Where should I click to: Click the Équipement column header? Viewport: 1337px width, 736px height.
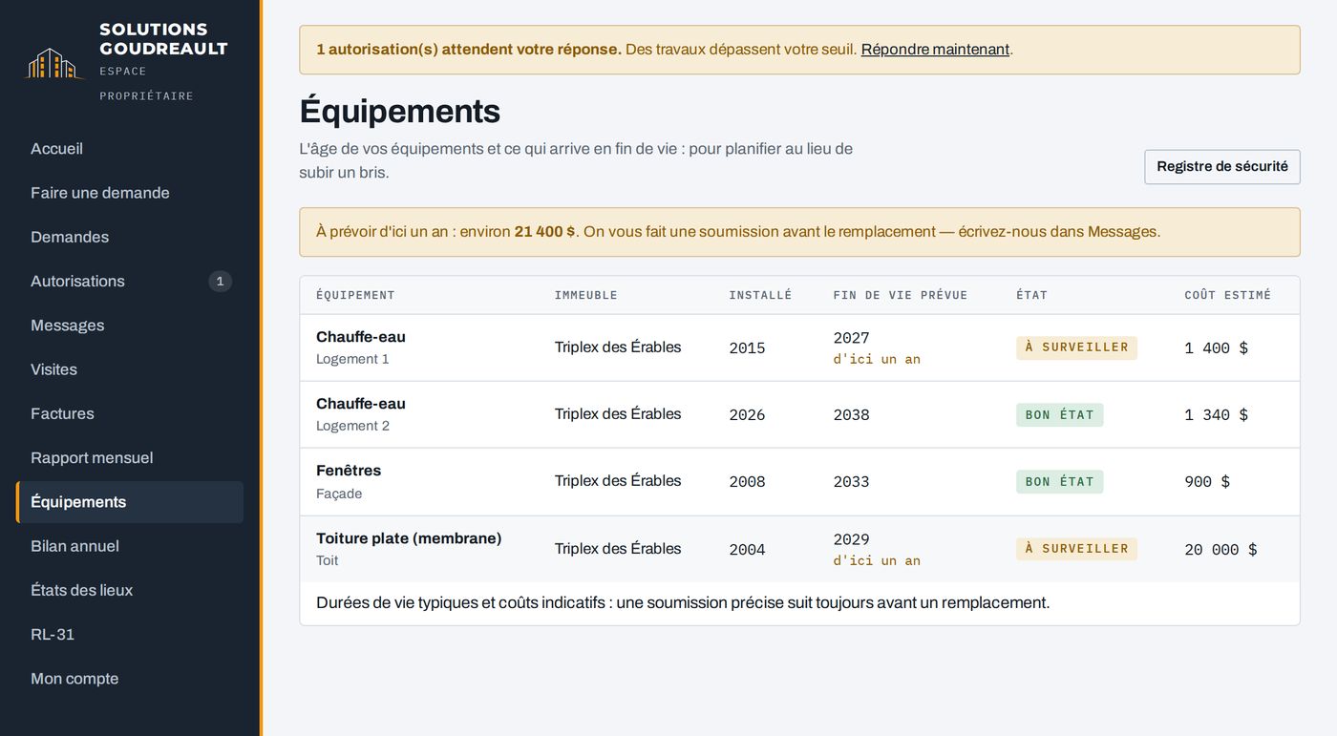tap(355, 295)
